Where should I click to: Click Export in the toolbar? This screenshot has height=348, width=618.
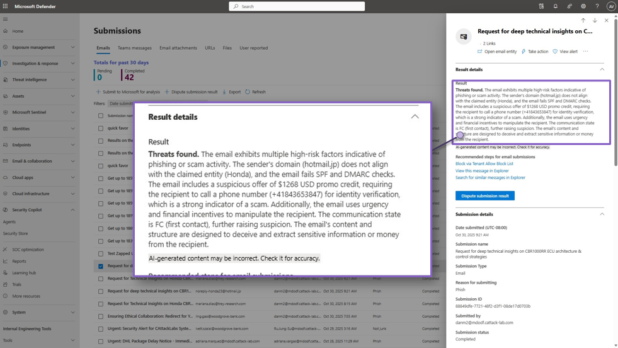pyautogui.click(x=231, y=91)
